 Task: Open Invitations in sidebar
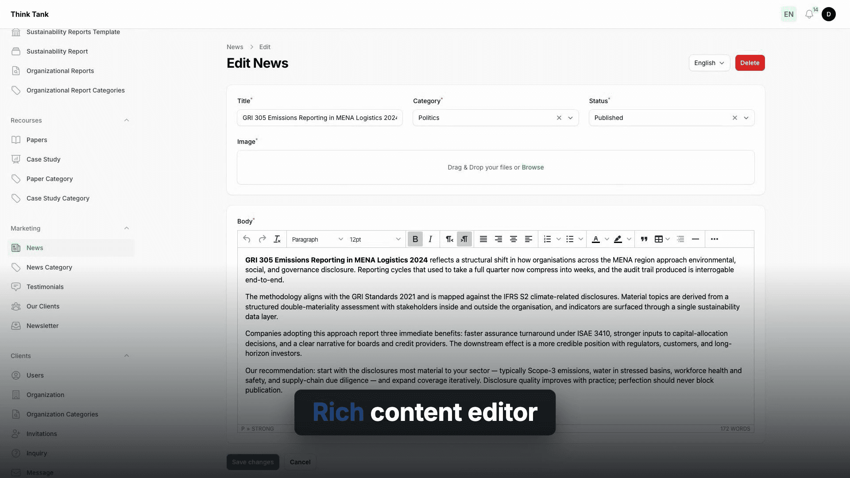(x=42, y=434)
